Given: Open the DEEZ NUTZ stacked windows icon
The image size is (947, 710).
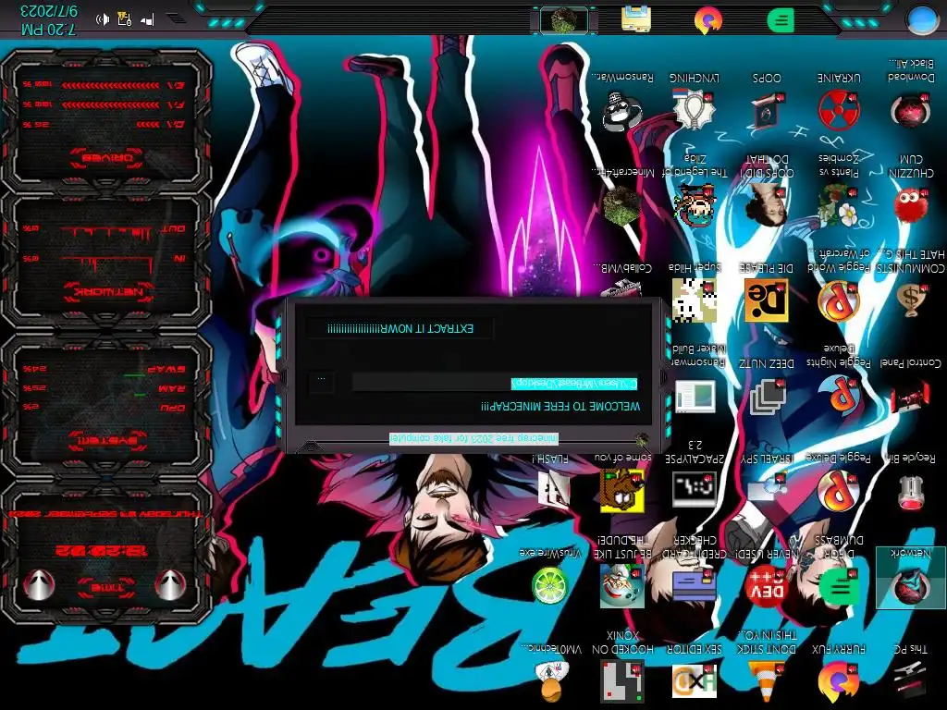Looking at the screenshot, I should (767, 396).
